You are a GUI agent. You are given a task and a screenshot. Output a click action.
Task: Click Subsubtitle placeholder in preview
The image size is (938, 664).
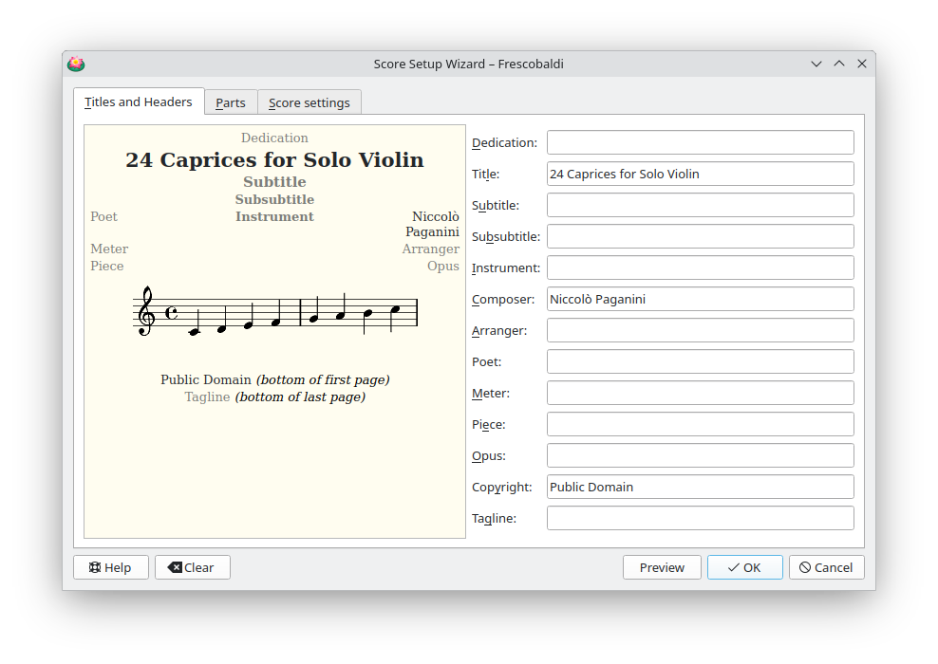click(x=274, y=199)
